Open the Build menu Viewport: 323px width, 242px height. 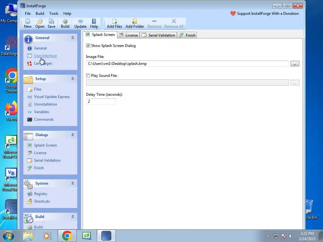(40, 14)
